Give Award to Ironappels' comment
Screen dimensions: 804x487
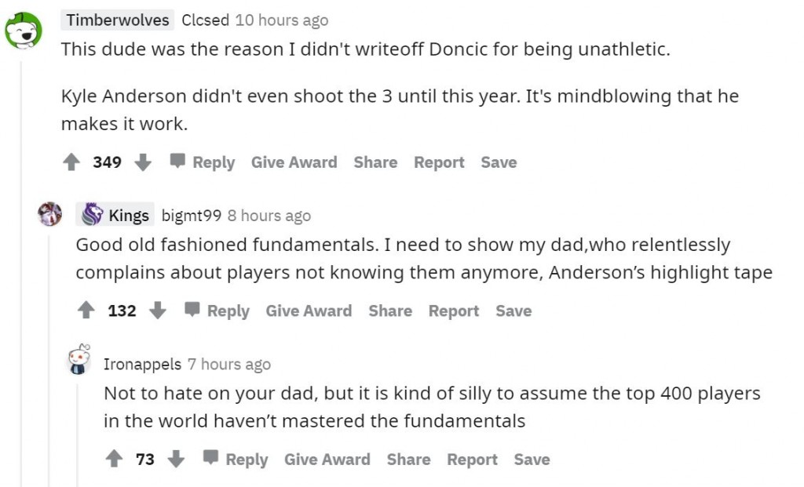327,459
